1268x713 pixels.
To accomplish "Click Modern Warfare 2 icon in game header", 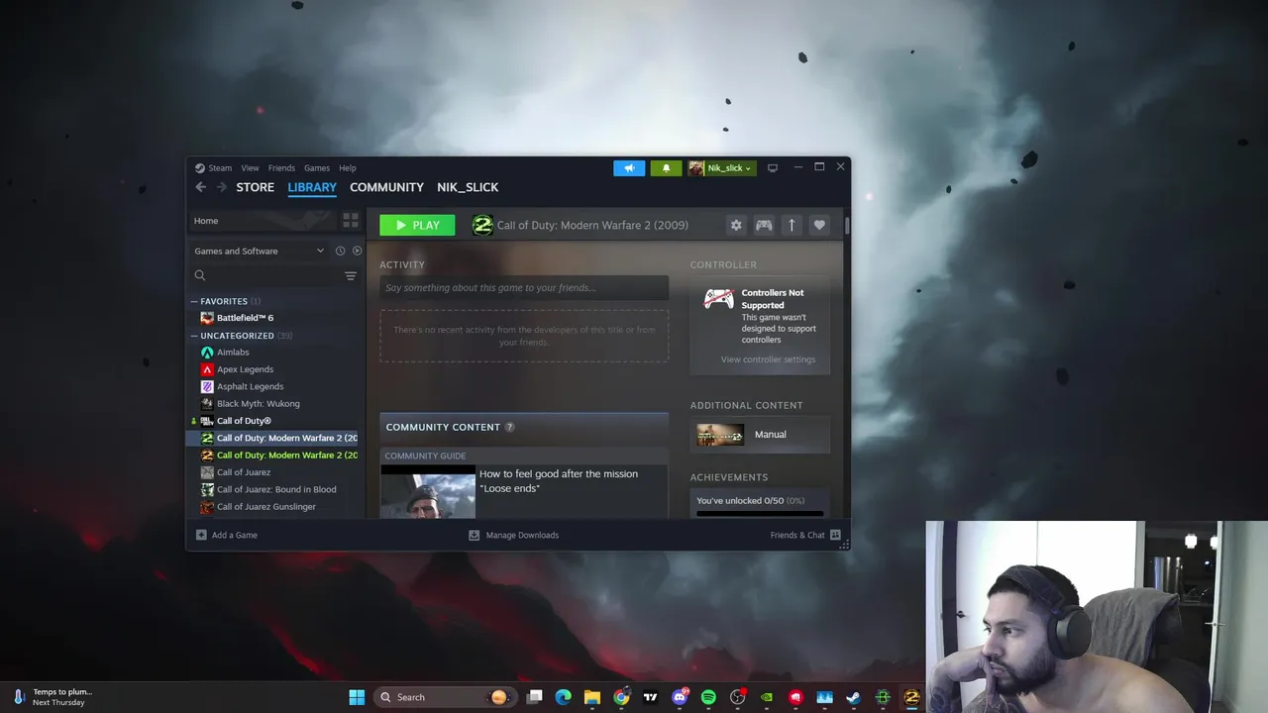I will click(x=482, y=225).
